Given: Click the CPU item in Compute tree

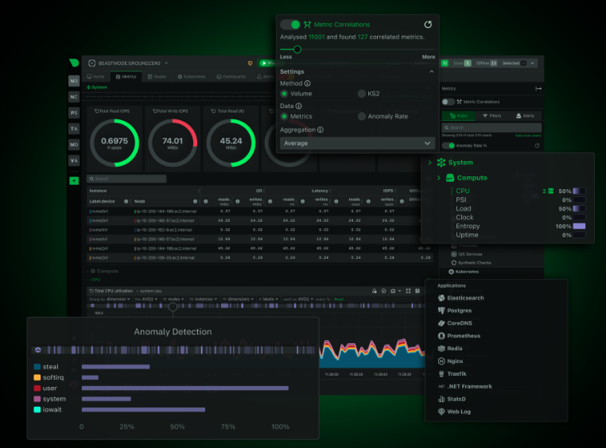Looking at the screenshot, I should pyautogui.click(x=463, y=191).
